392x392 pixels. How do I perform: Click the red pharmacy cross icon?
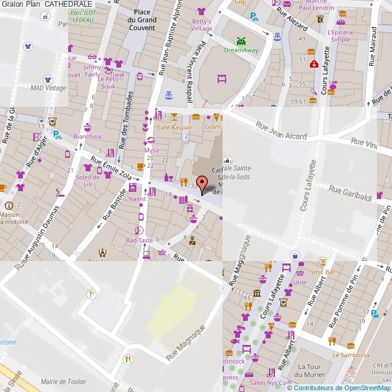pyautogui.click(x=314, y=64)
